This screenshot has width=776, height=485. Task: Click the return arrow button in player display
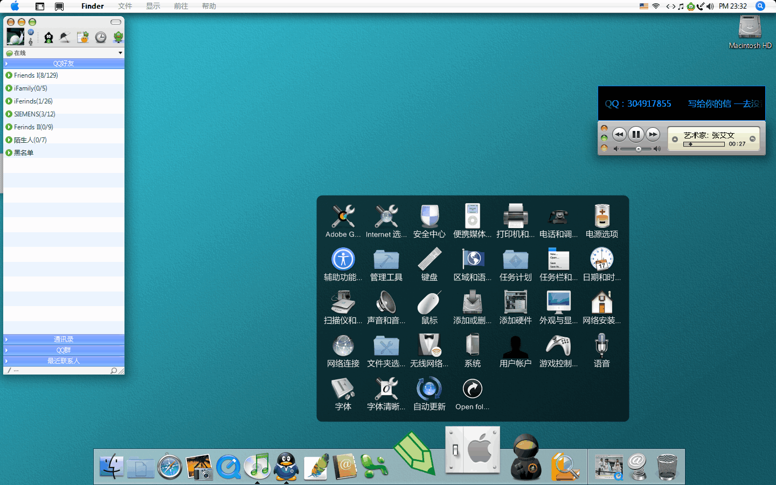point(753,139)
